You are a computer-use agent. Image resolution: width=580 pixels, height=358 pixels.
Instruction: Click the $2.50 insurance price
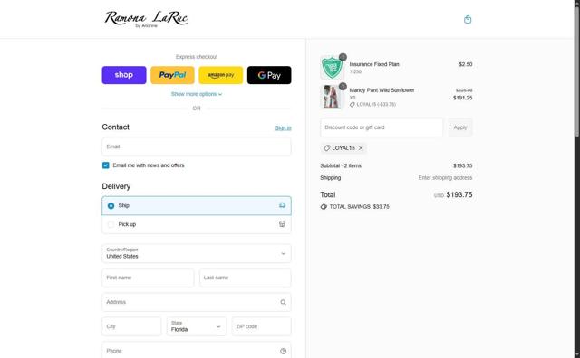pyautogui.click(x=466, y=64)
